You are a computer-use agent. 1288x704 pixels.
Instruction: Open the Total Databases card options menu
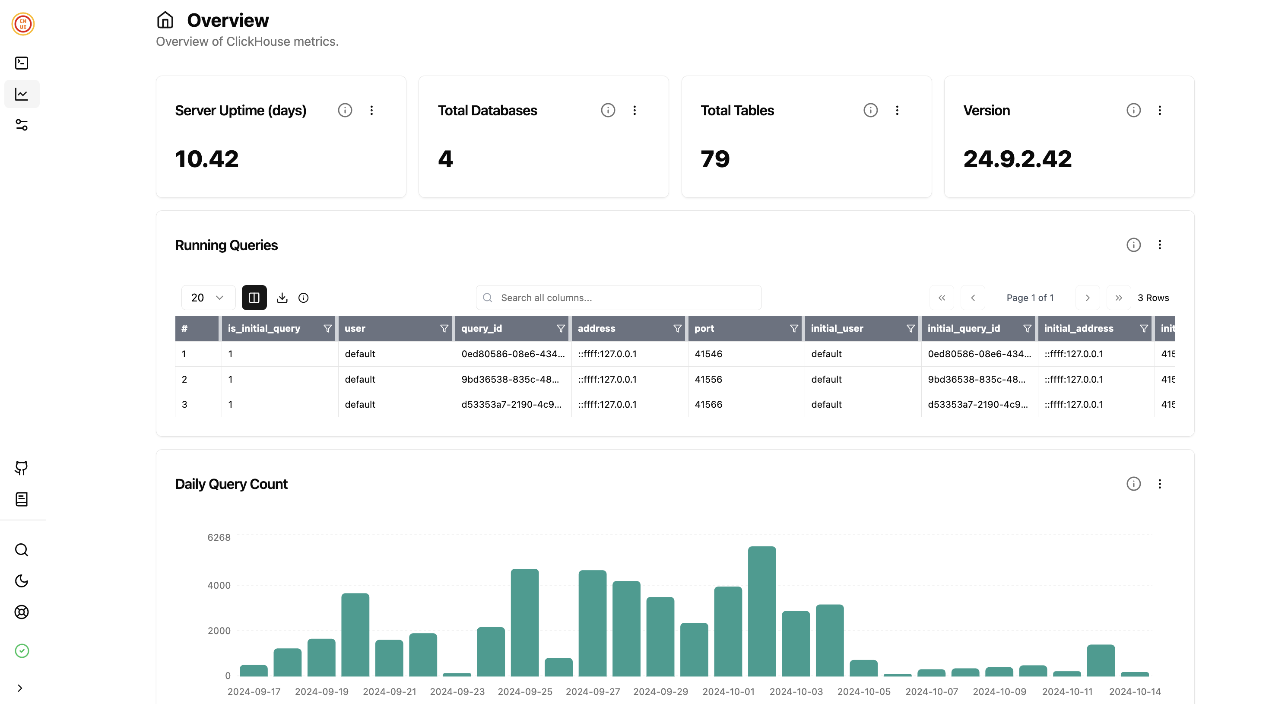[x=634, y=110]
